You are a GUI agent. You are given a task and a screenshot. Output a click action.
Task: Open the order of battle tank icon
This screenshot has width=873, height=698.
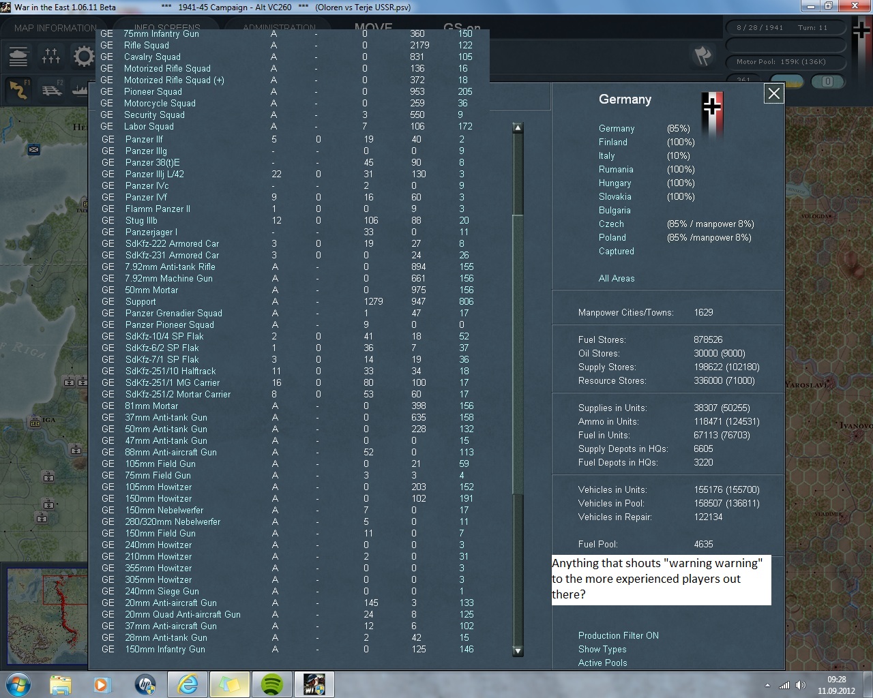tap(18, 55)
